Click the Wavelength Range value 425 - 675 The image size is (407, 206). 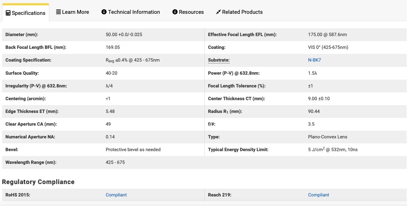point(115,162)
